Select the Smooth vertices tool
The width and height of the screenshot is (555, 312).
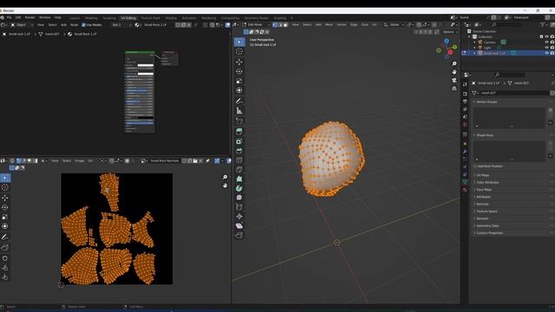pos(239,198)
